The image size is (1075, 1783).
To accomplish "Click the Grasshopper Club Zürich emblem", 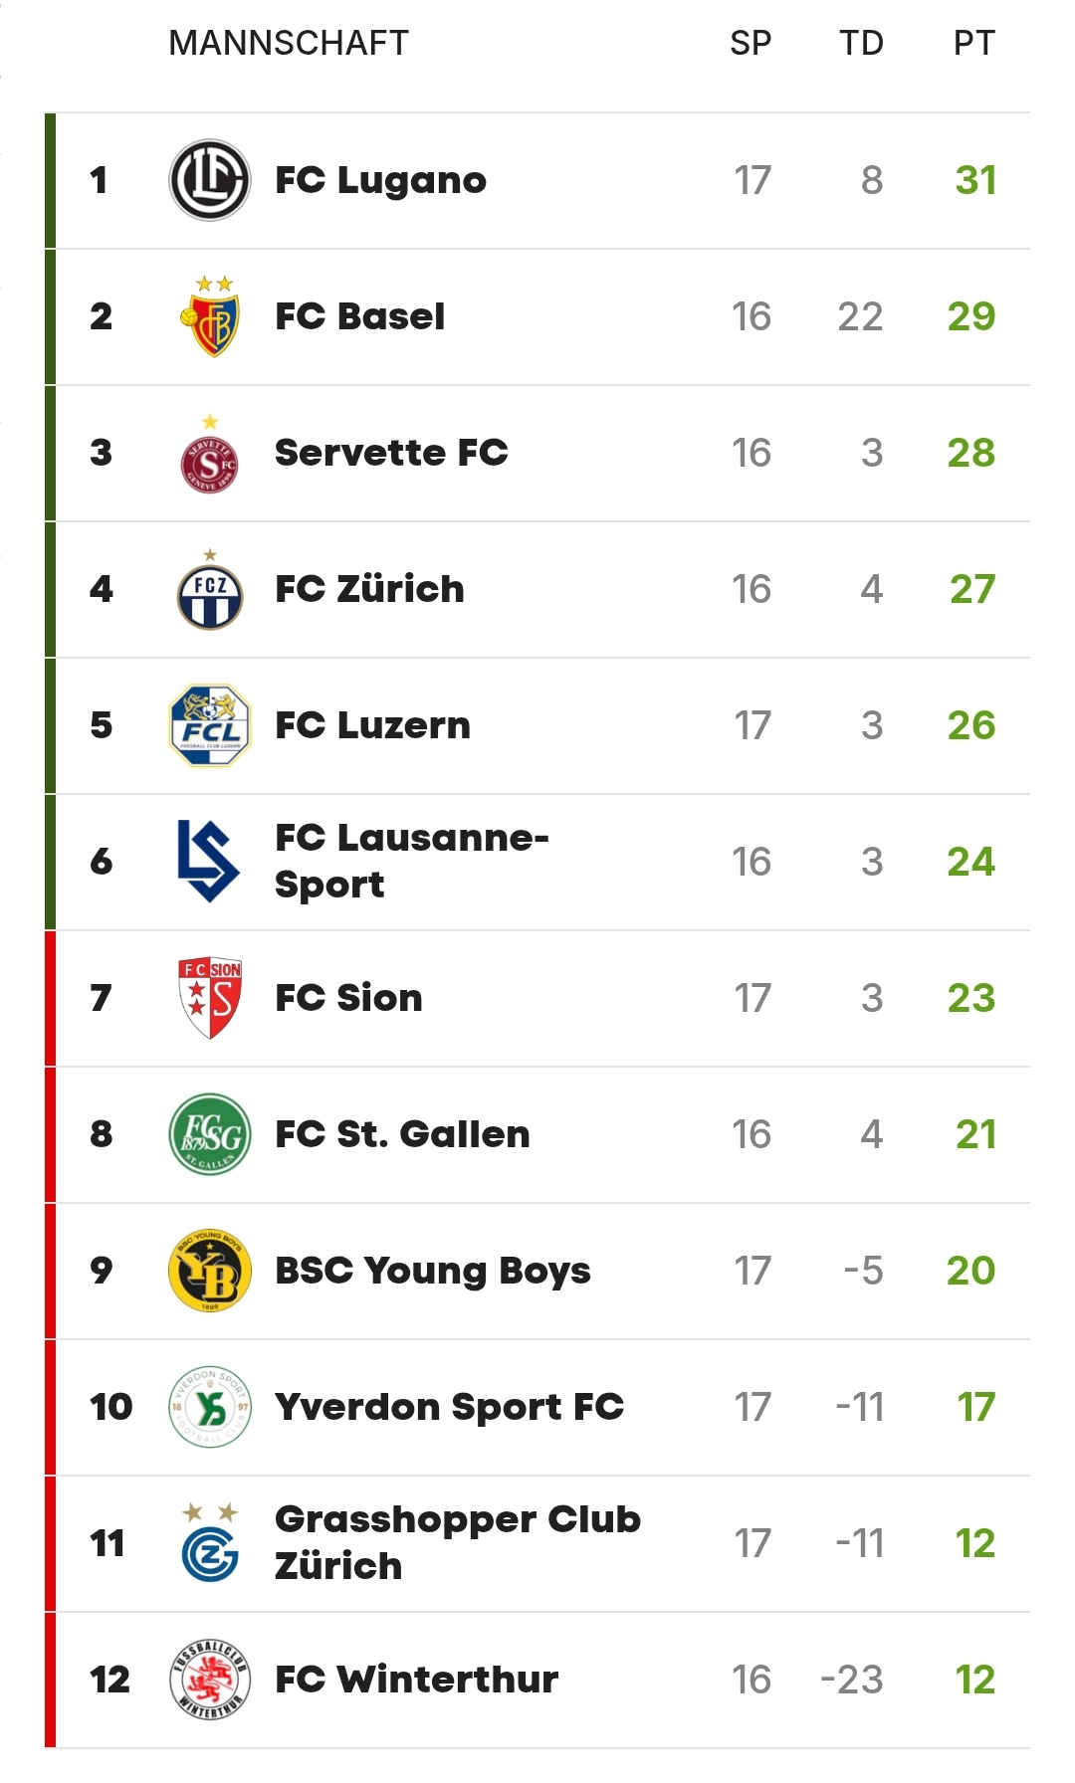I will coord(209,1545).
